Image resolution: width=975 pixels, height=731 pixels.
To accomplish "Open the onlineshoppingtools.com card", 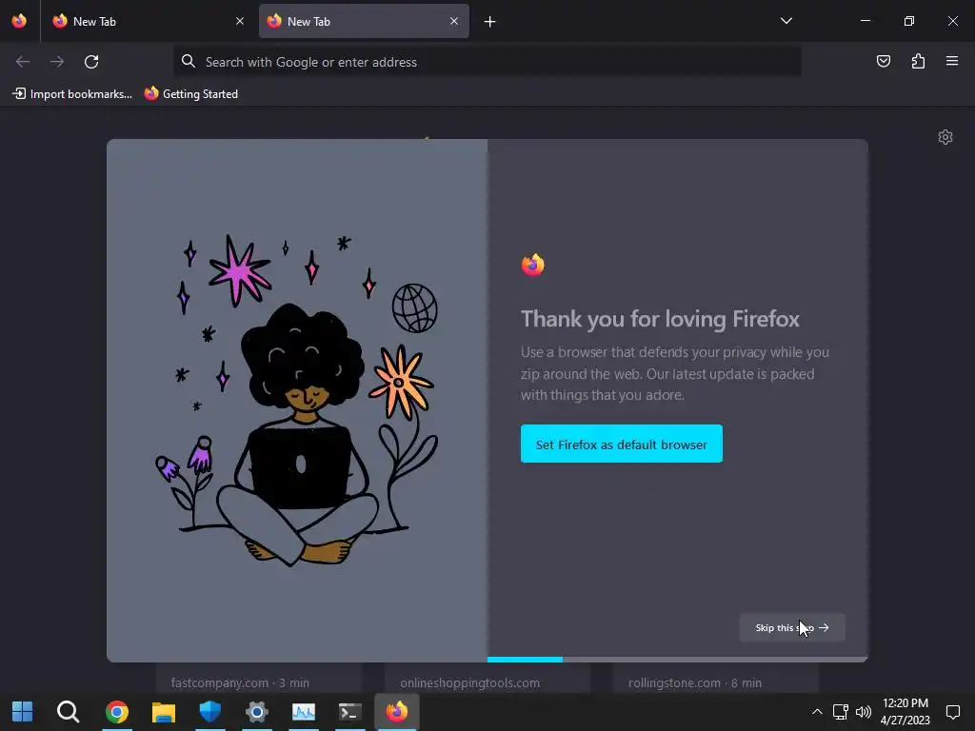I will point(487,679).
